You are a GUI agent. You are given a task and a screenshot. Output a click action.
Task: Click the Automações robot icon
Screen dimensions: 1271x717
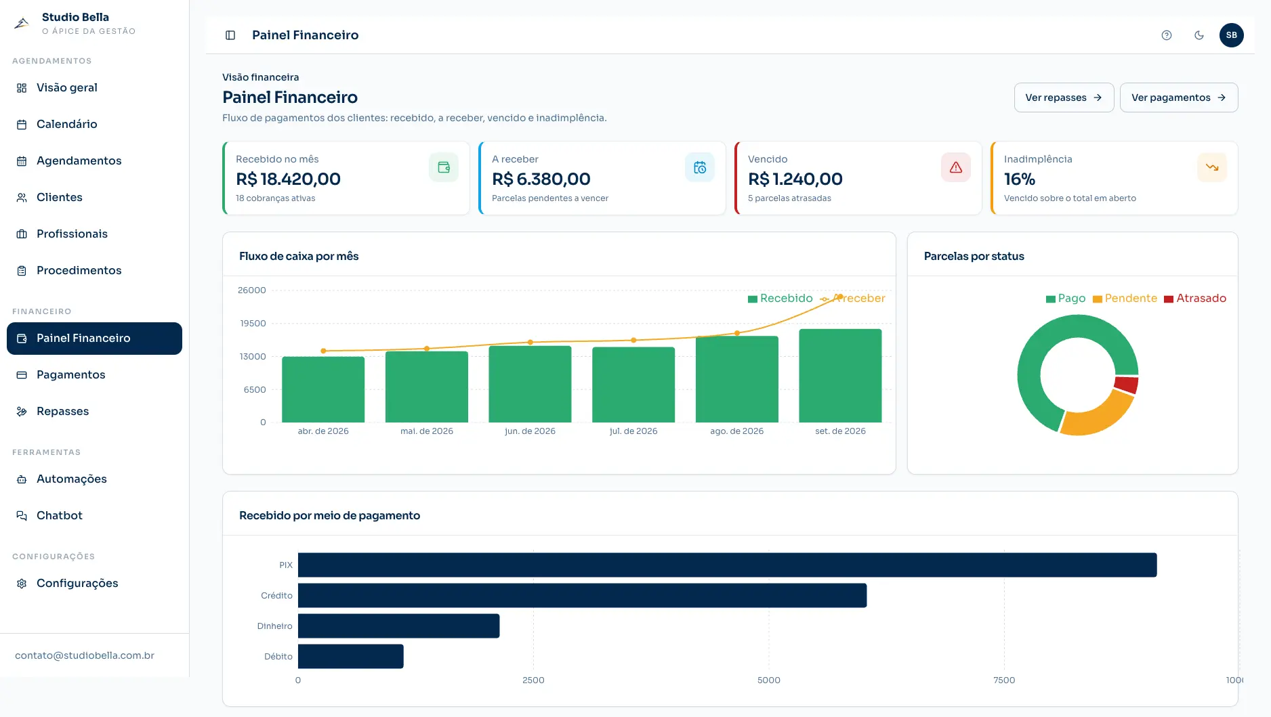click(x=22, y=479)
